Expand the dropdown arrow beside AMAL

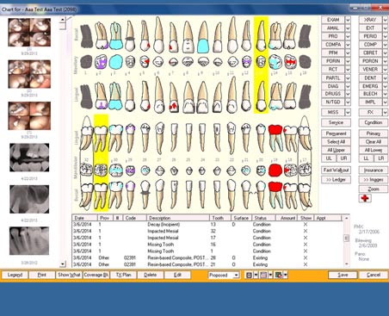(348, 28)
